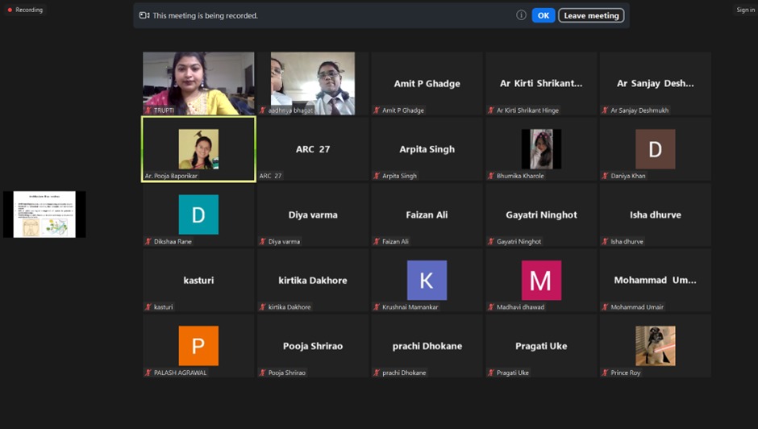The width and height of the screenshot is (758, 429).
Task: Click Madhavi dhawad's pink M avatar
Action: [540, 280]
